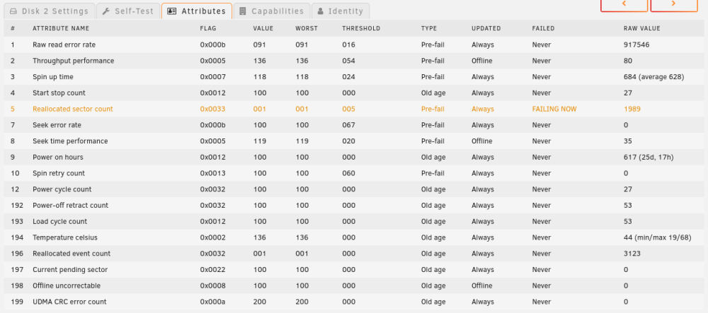Click the THRESHOLD column header
This screenshot has width=708, height=313.
point(361,28)
